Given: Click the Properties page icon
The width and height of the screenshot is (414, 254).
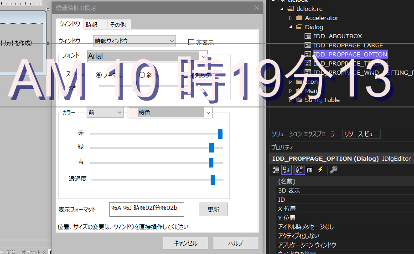Looking at the screenshot, I should 299,170.
